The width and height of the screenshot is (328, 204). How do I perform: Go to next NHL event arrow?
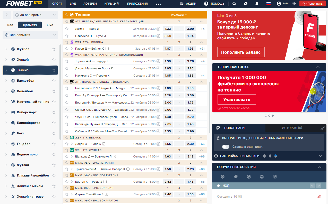tap(319, 186)
